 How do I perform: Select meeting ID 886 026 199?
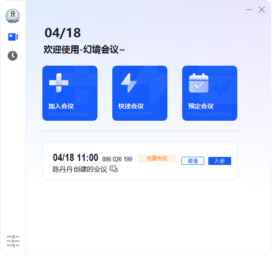point(117,159)
